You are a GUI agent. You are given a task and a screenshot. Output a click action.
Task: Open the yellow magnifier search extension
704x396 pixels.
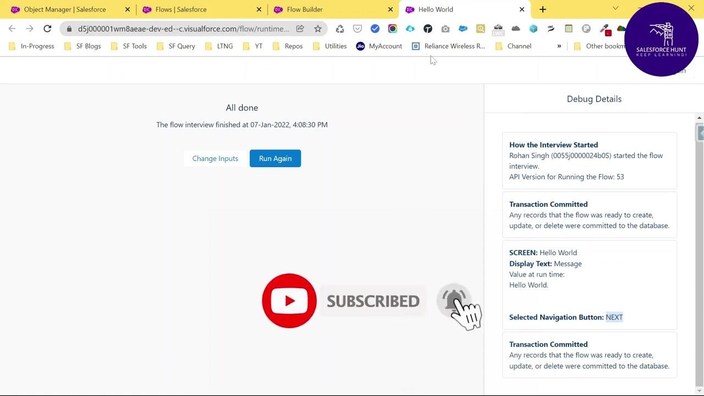481,29
